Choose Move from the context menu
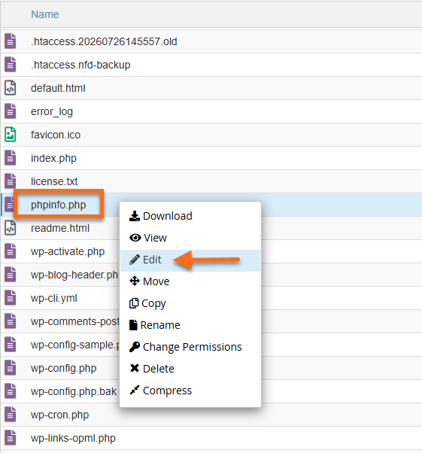The image size is (422, 453). coord(190,281)
